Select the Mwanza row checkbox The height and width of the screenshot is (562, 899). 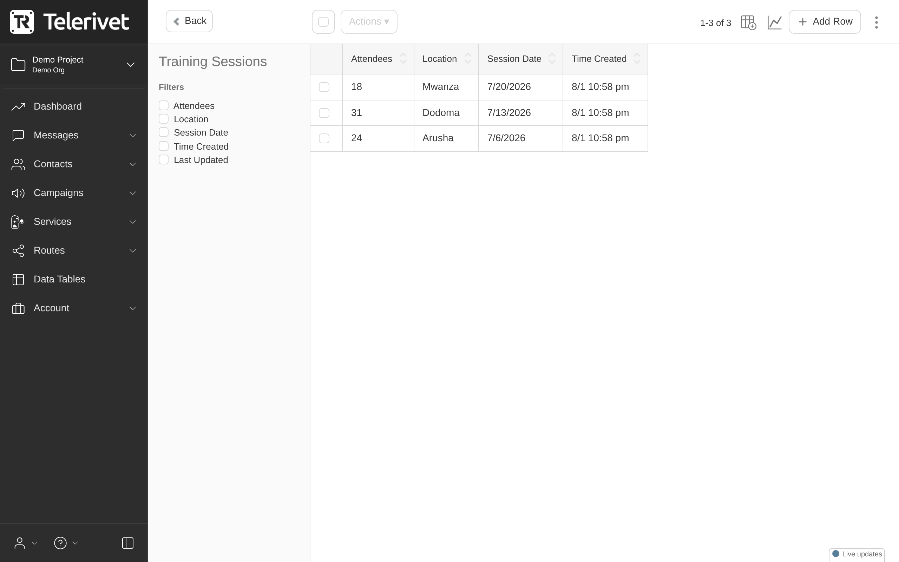coord(324,87)
